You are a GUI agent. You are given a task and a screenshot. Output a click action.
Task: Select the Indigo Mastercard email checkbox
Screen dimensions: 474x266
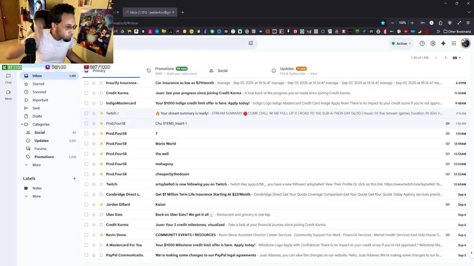(86, 103)
